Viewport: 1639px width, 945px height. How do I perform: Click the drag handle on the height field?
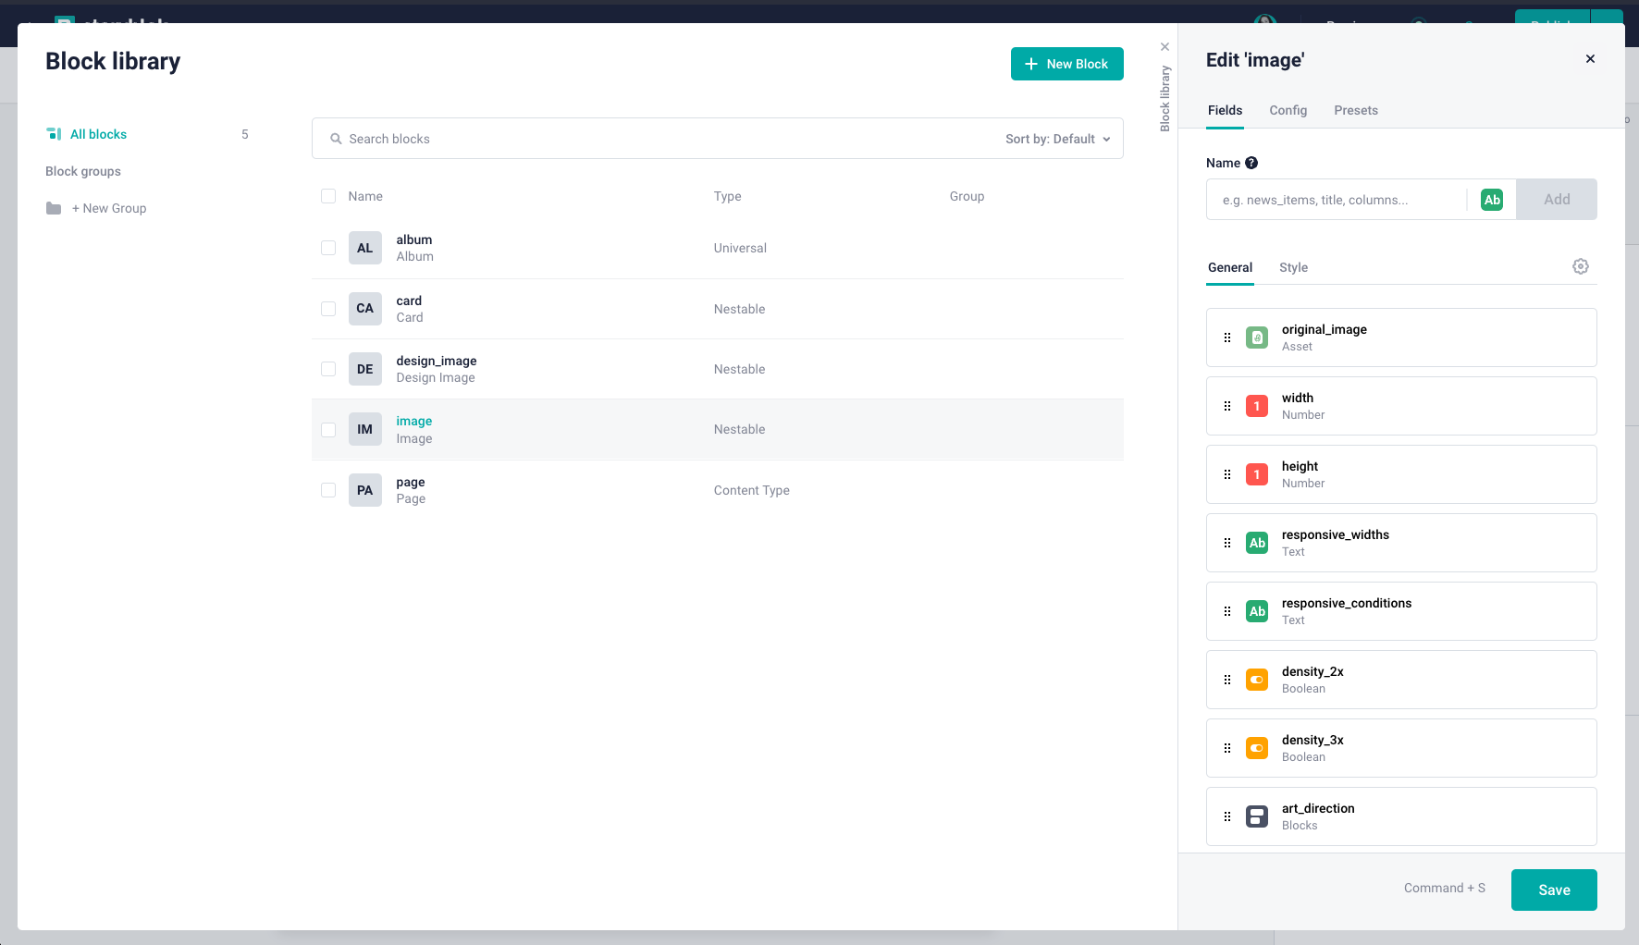pyautogui.click(x=1227, y=474)
